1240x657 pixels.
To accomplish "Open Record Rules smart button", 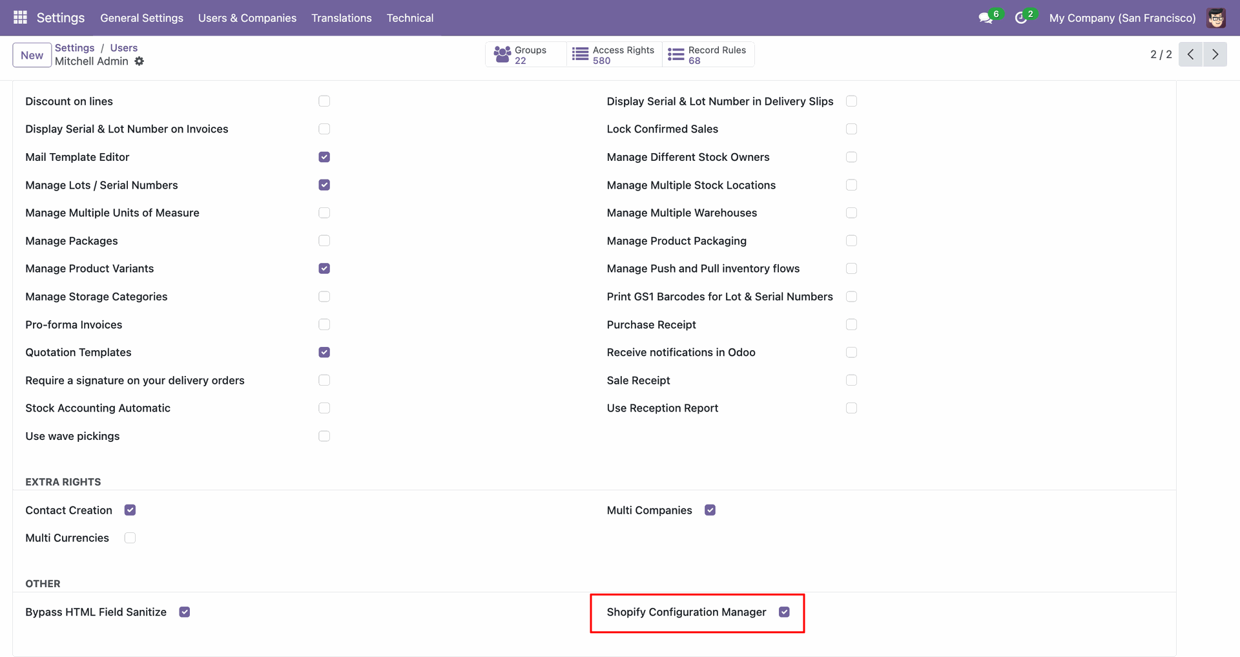I will (x=708, y=55).
